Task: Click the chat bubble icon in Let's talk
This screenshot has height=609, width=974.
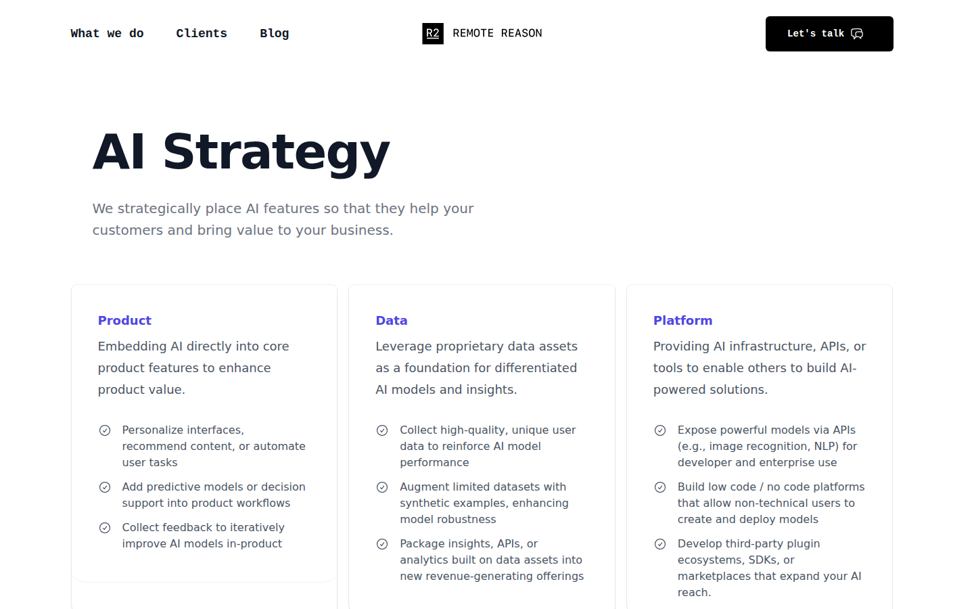Action: click(x=857, y=34)
